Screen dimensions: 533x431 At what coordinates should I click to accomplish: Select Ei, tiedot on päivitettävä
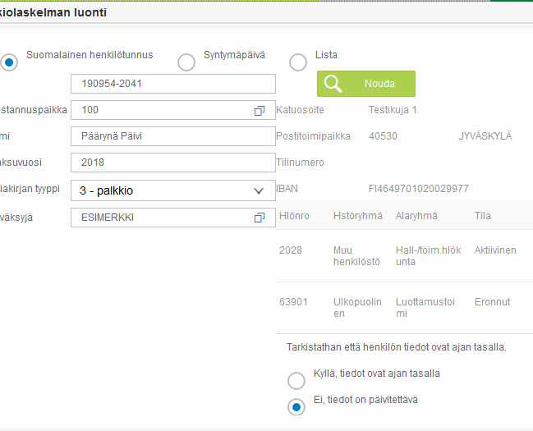click(x=296, y=407)
